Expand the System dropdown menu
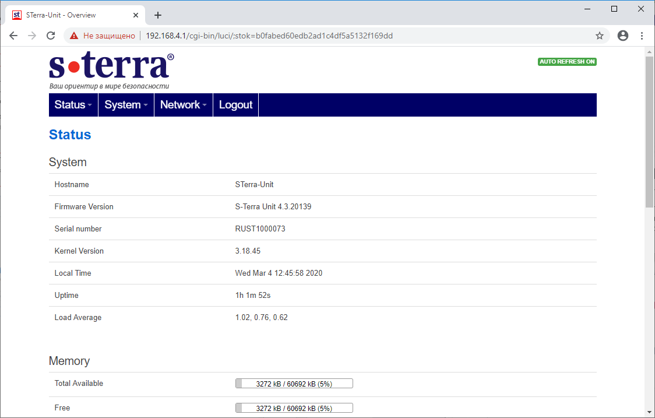This screenshot has width=655, height=418. click(126, 104)
